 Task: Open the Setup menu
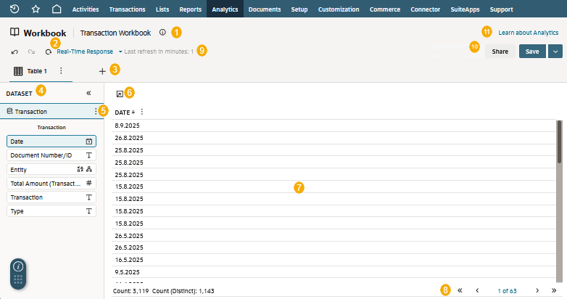click(x=299, y=9)
